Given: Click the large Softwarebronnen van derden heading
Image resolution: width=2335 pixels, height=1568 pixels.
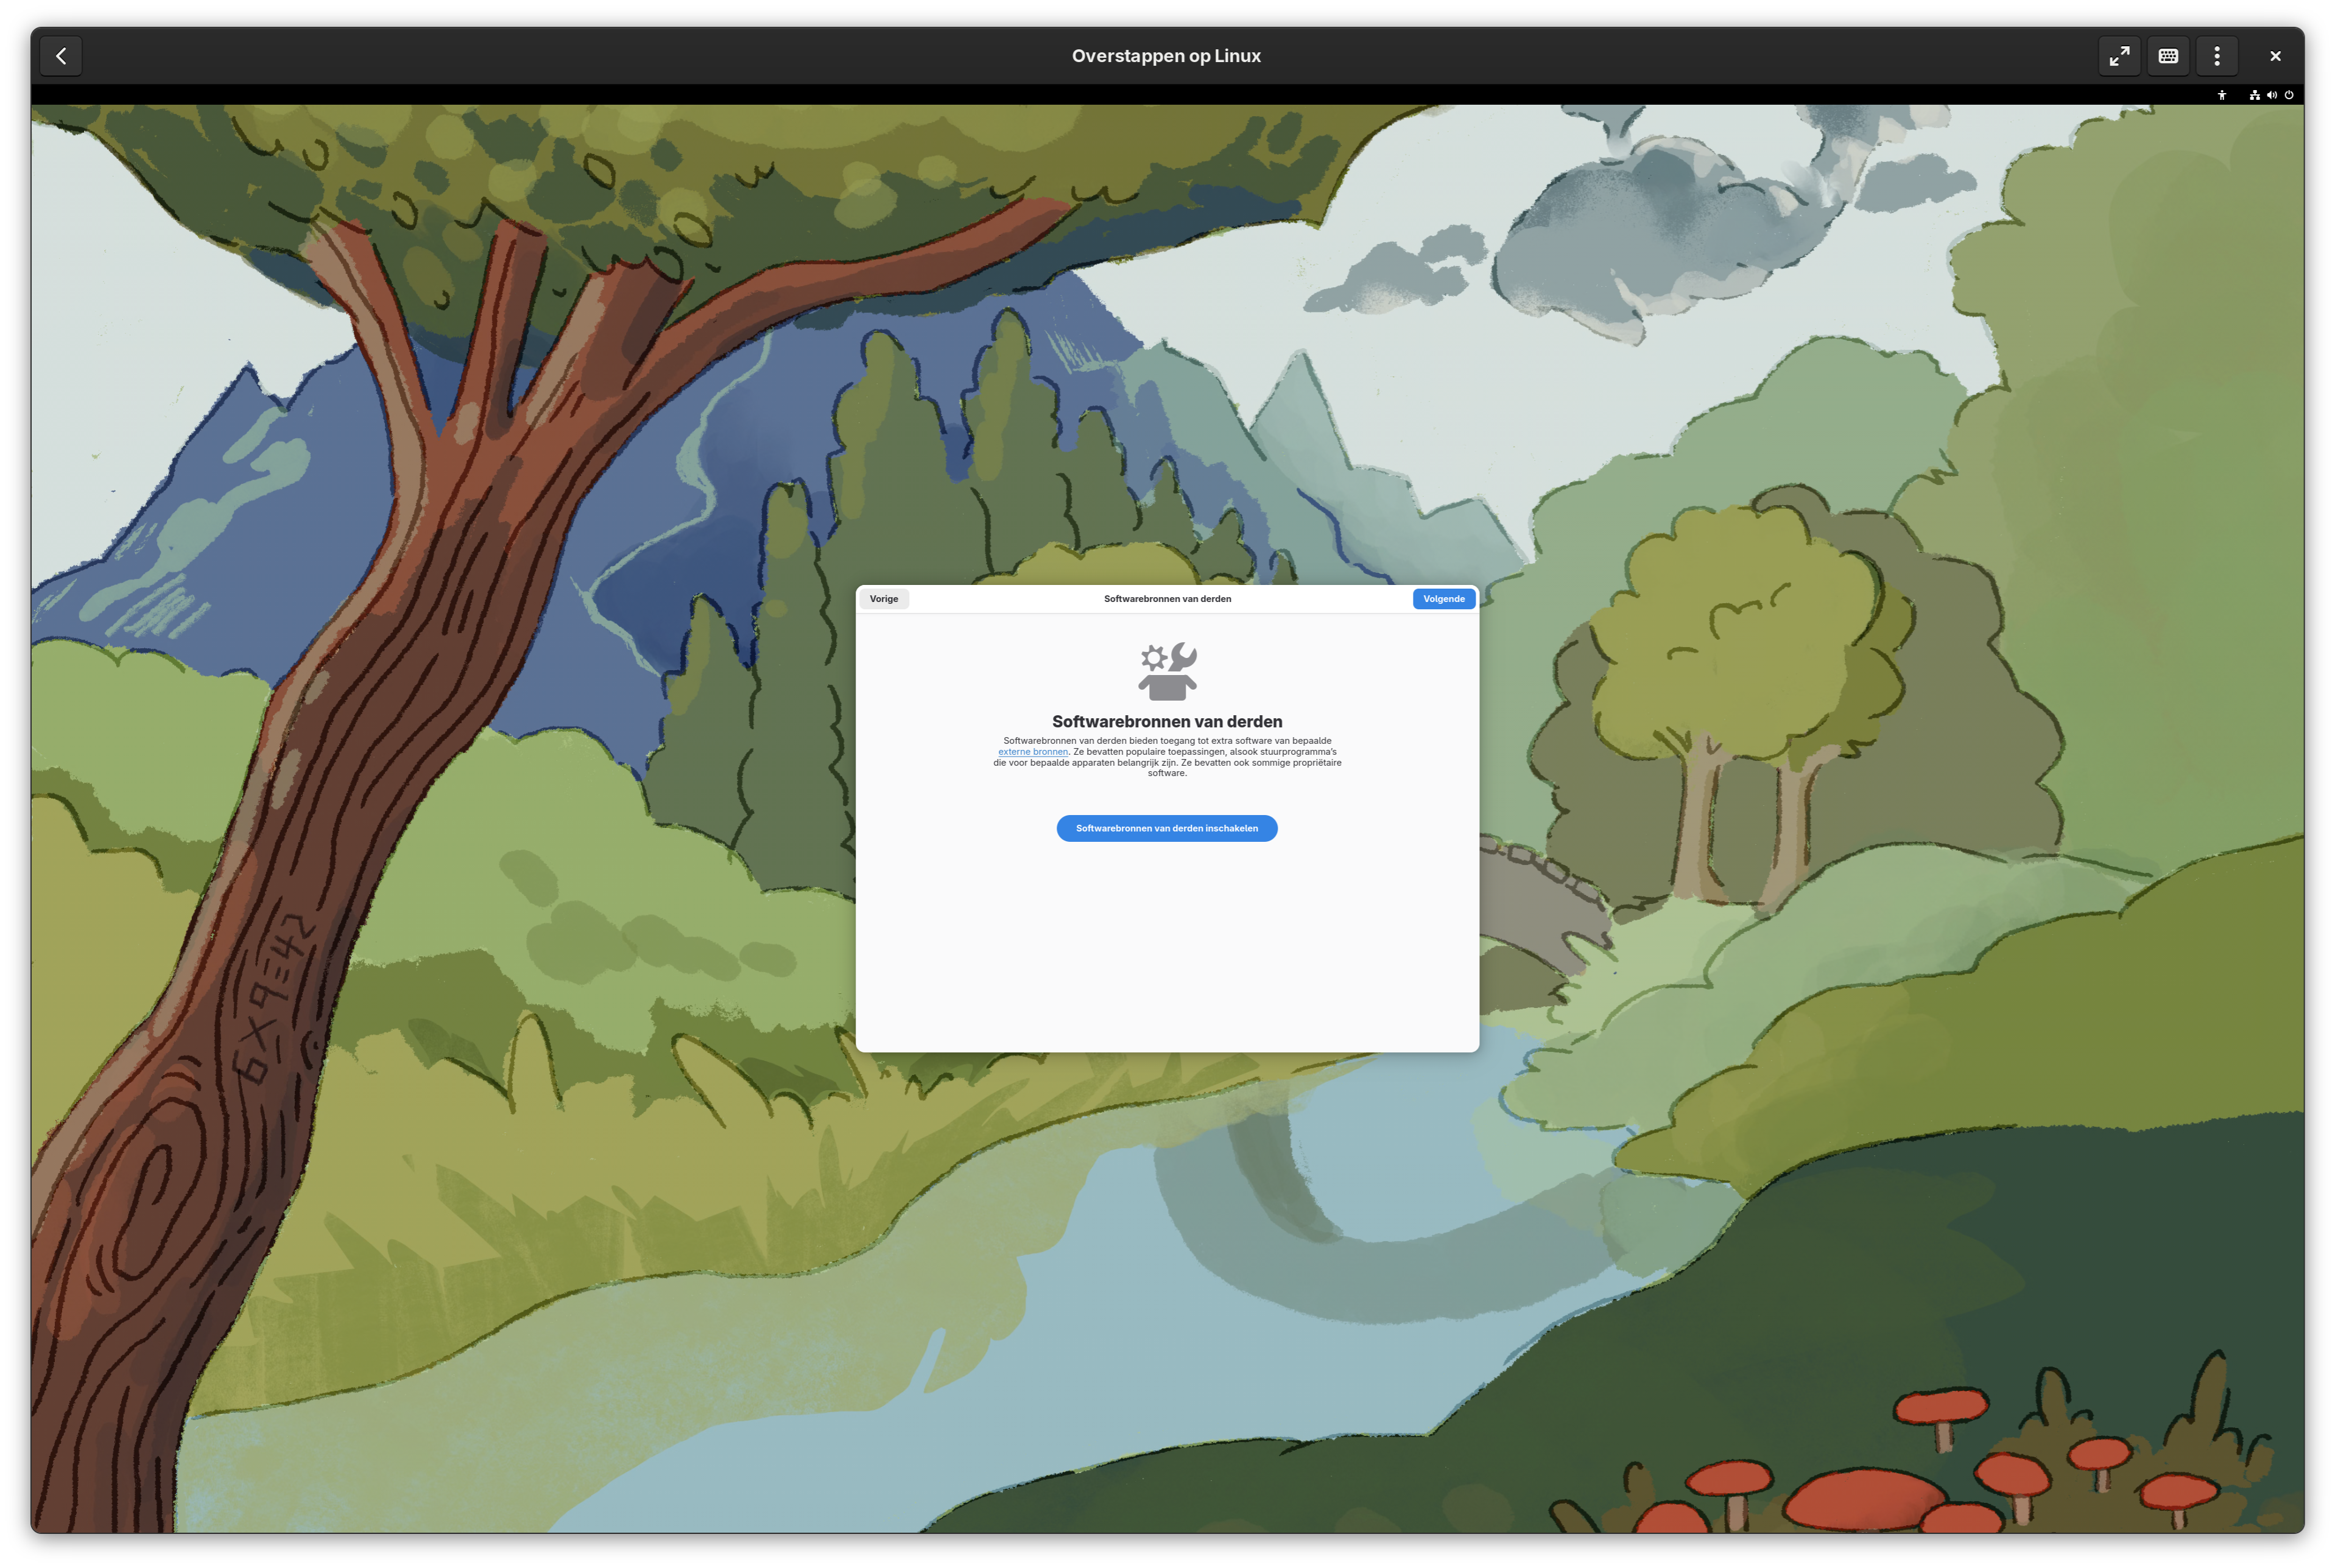Looking at the screenshot, I should [x=1166, y=721].
